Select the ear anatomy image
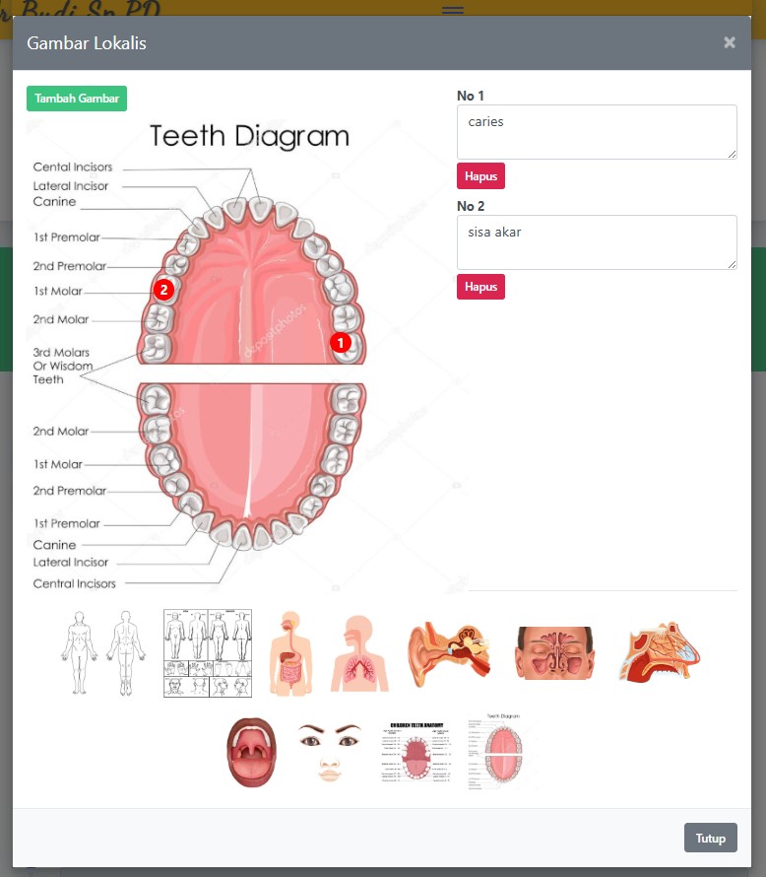The image size is (766, 877). [450, 653]
